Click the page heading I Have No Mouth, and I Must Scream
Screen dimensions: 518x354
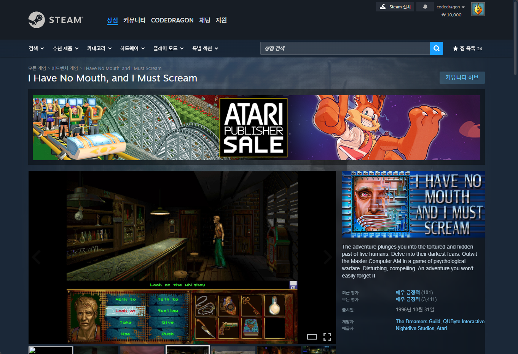[x=113, y=78]
